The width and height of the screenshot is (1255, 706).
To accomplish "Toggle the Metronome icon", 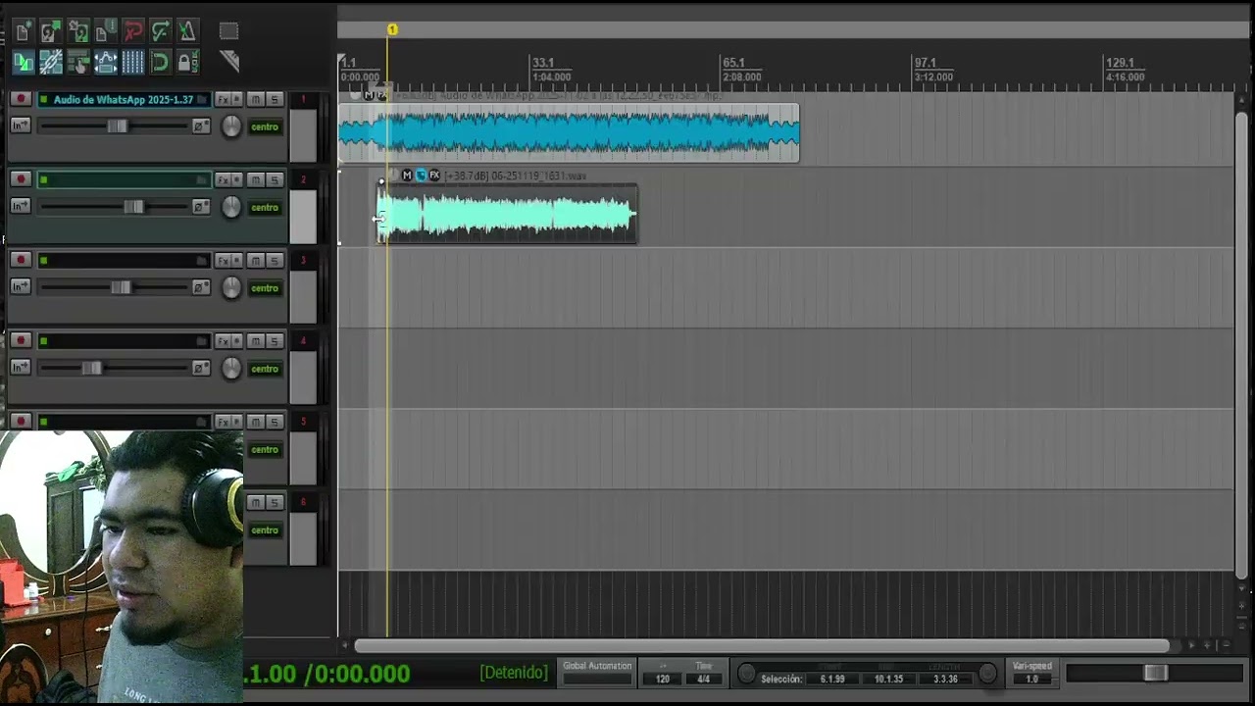I will [187, 31].
